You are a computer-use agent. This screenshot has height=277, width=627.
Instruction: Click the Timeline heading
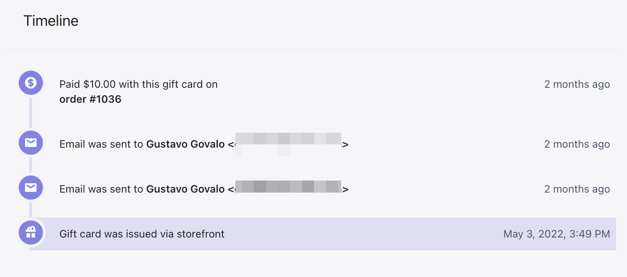[x=51, y=21]
